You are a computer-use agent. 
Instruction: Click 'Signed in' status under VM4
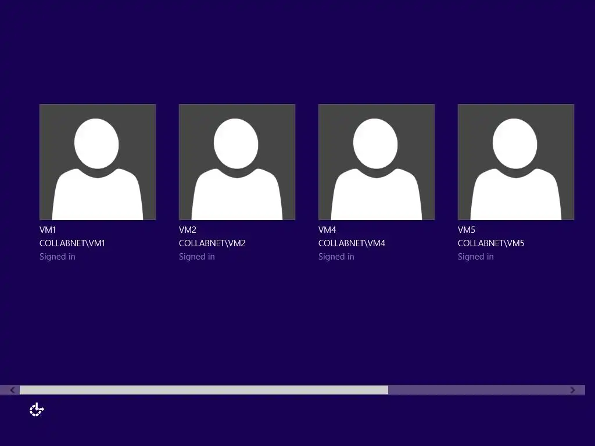pyautogui.click(x=336, y=257)
